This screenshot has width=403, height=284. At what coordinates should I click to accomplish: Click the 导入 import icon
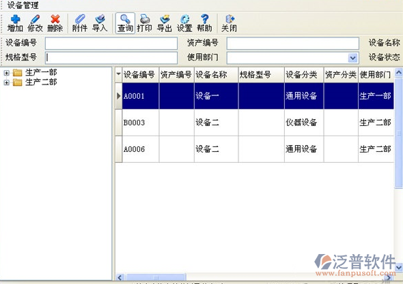tap(100, 19)
